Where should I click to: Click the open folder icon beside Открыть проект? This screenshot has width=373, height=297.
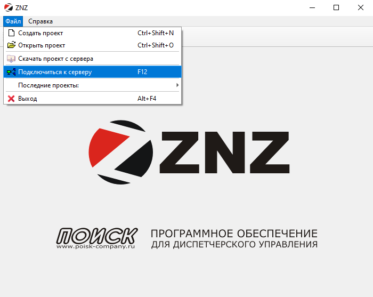[11, 45]
